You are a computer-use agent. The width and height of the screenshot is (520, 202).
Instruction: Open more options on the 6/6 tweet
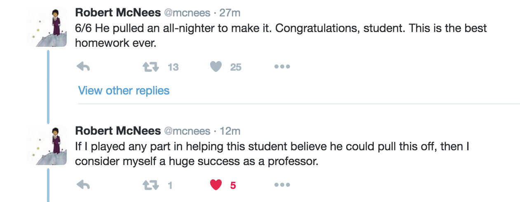pyautogui.click(x=282, y=67)
